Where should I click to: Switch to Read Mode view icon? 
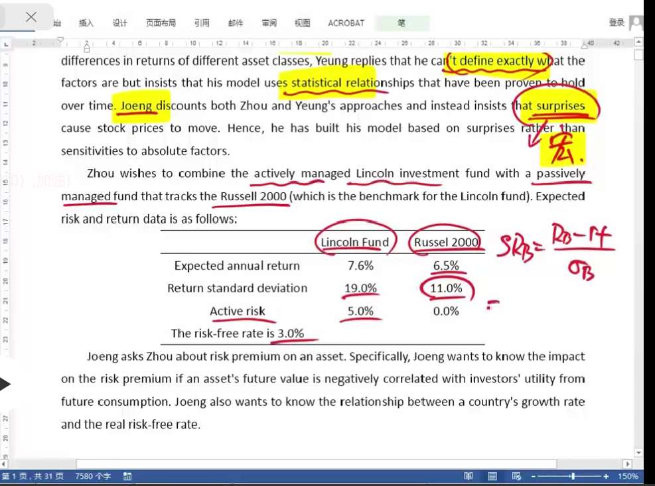[x=469, y=476]
